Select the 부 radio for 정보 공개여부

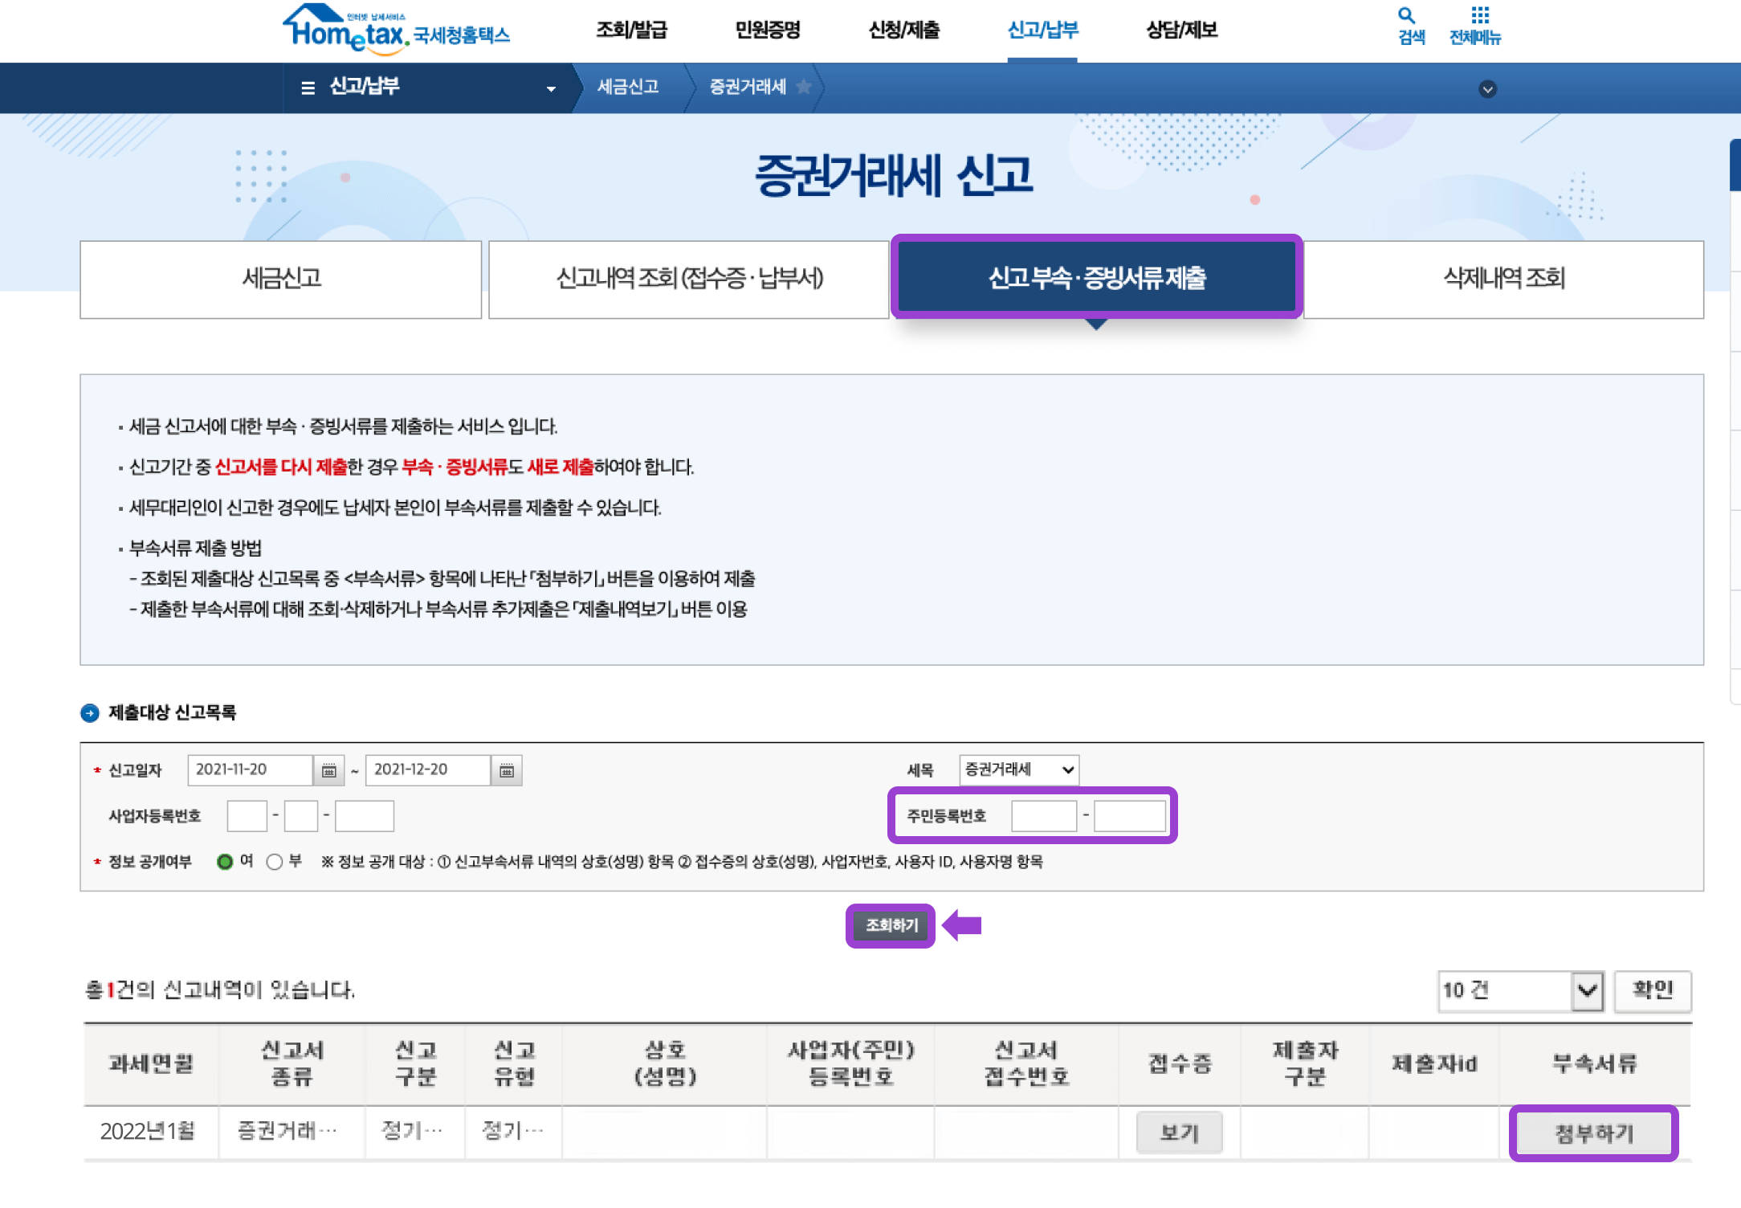pyautogui.click(x=275, y=861)
